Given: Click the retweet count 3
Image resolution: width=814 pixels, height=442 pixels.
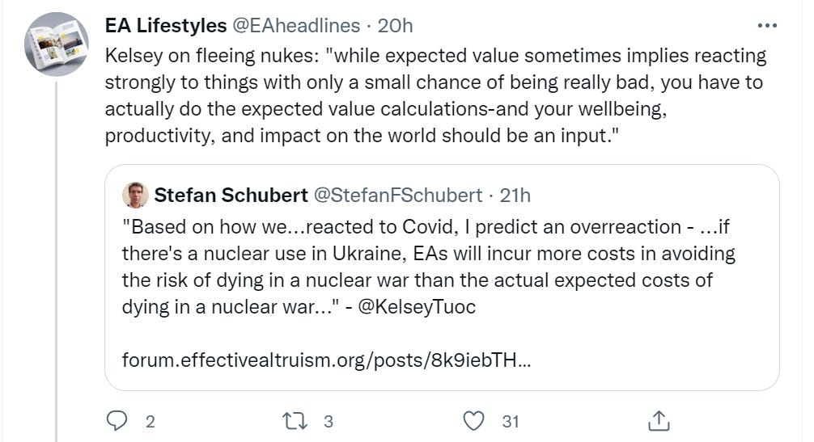Looking at the screenshot, I should (x=328, y=421).
